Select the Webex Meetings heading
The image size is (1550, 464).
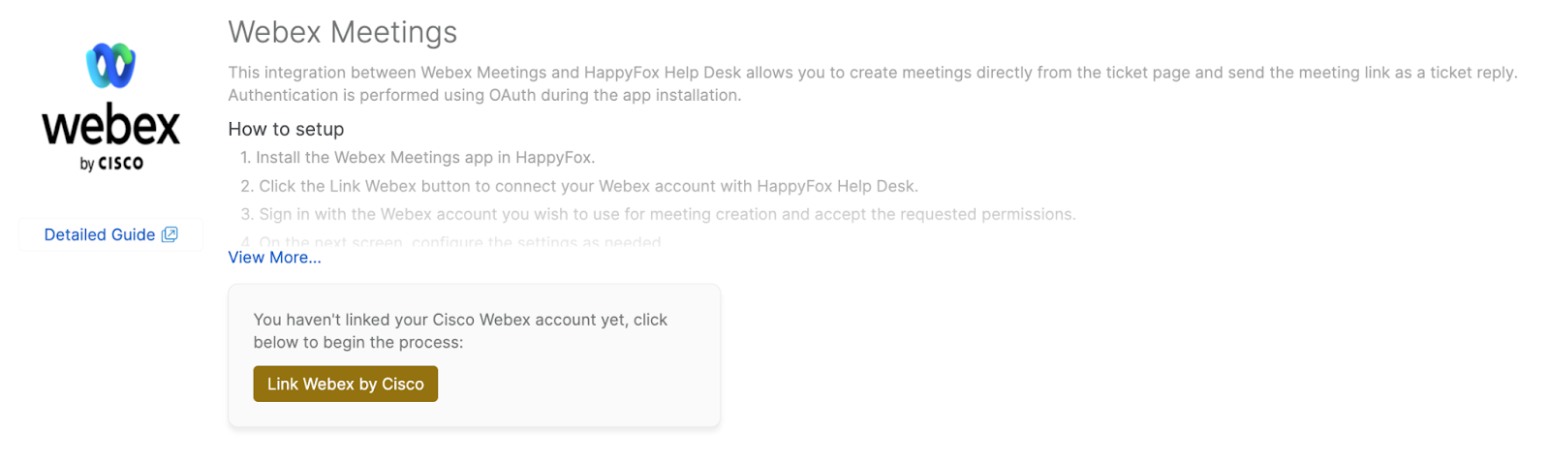(x=343, y=32)
